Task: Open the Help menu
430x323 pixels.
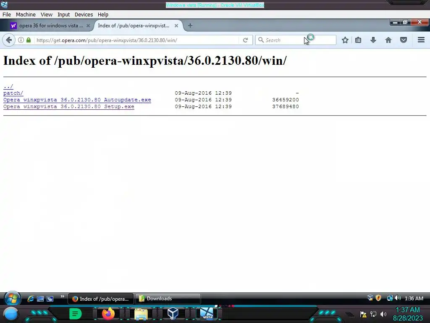Action: point(103,15)
